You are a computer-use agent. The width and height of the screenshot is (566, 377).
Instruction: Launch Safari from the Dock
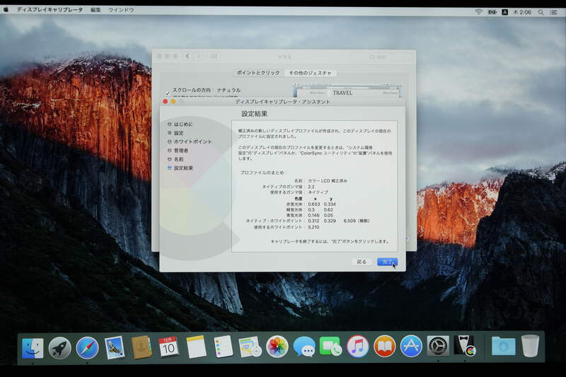pyautogui.click(x=87, y=347)
